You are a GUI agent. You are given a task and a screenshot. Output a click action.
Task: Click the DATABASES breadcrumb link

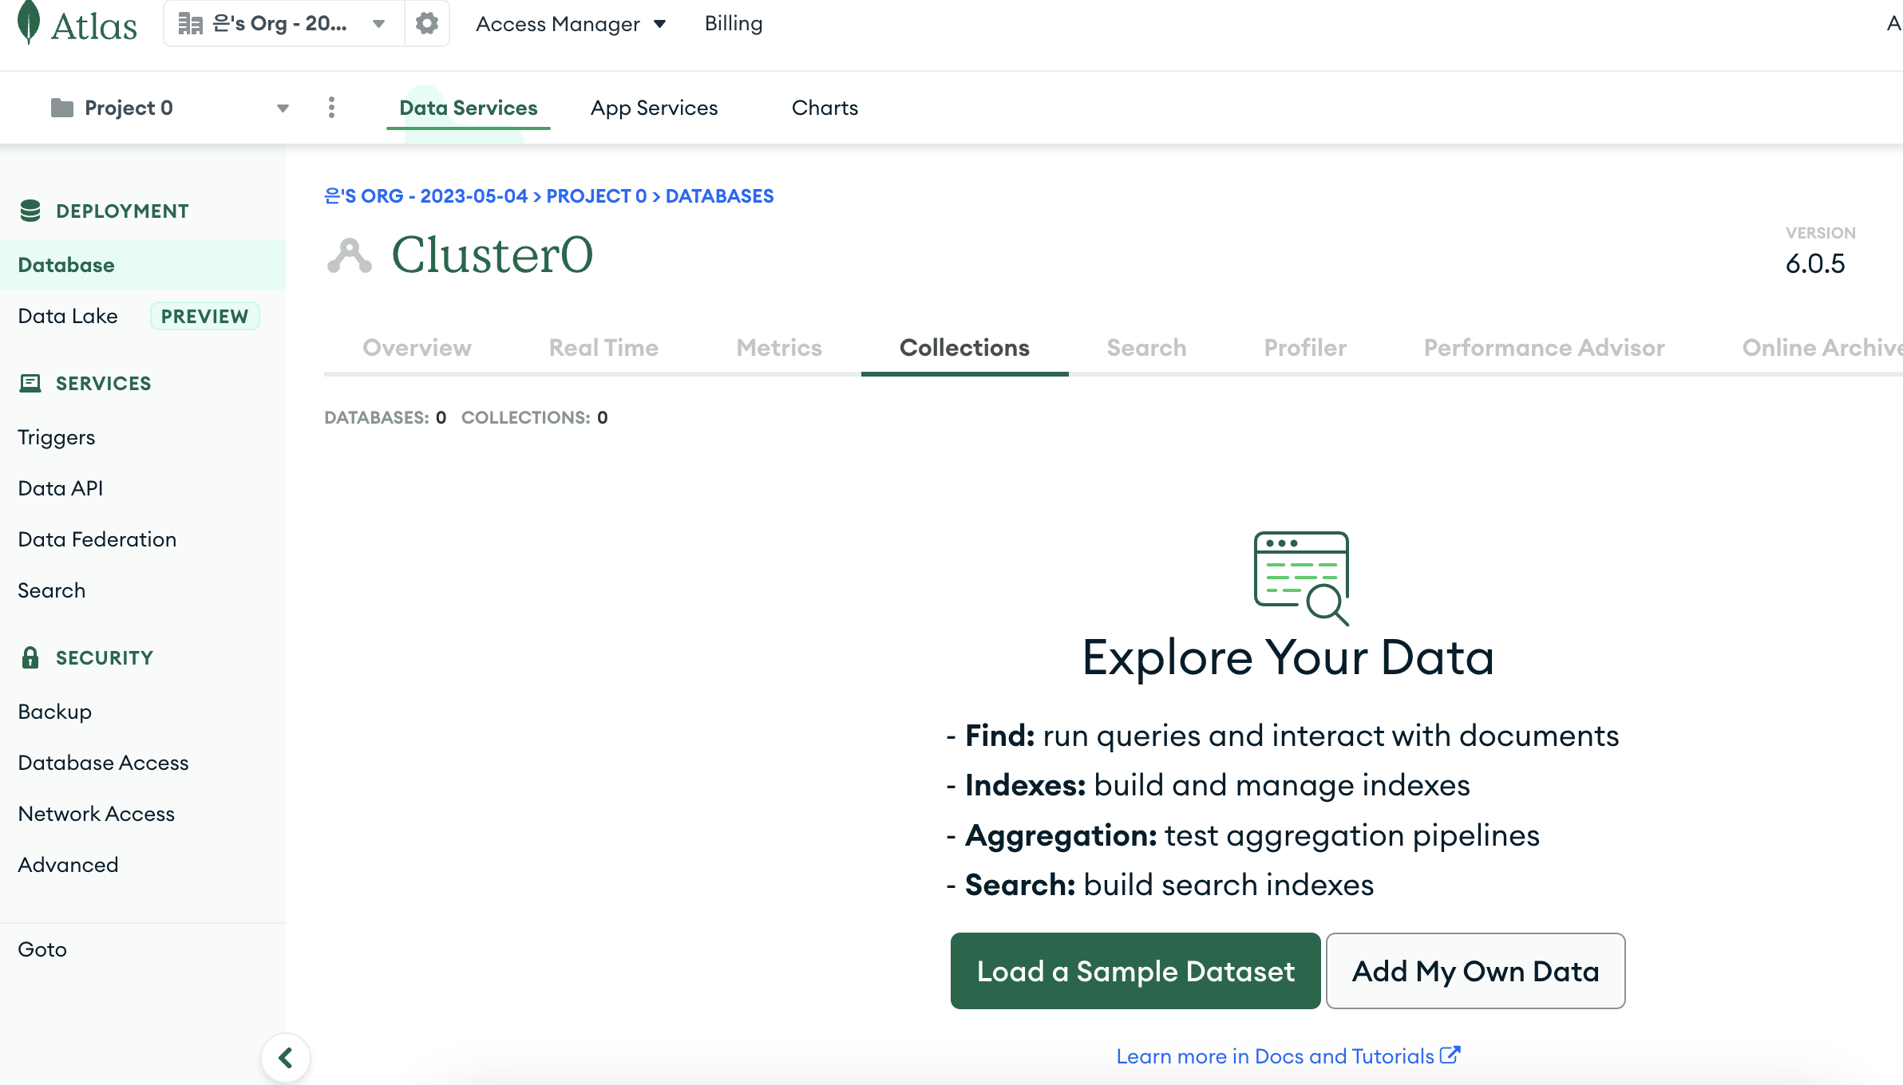719,196
